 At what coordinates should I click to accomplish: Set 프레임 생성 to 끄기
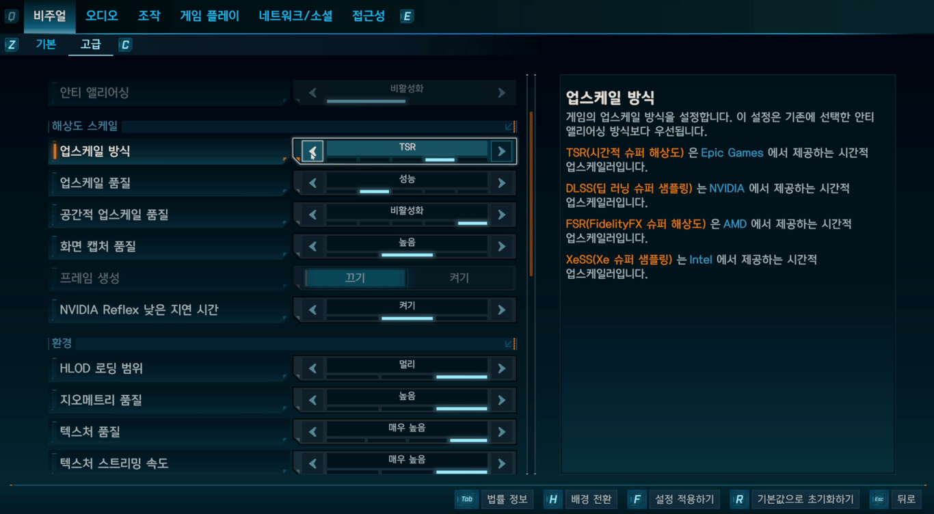tap(355, 278)
